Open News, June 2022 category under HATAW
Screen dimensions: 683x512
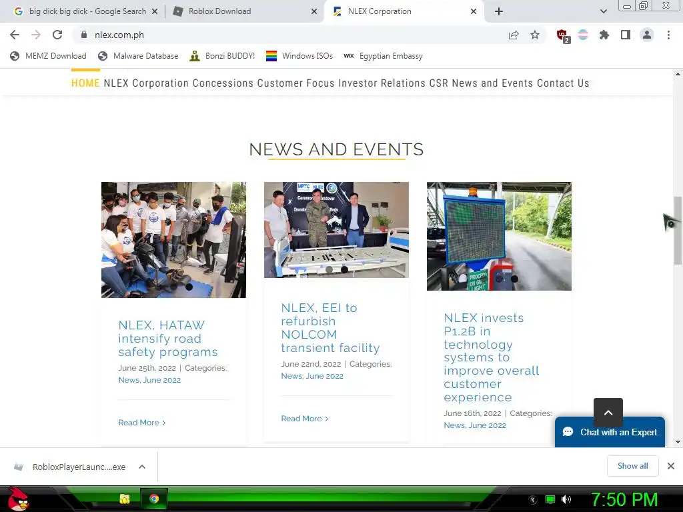point(149,380)
